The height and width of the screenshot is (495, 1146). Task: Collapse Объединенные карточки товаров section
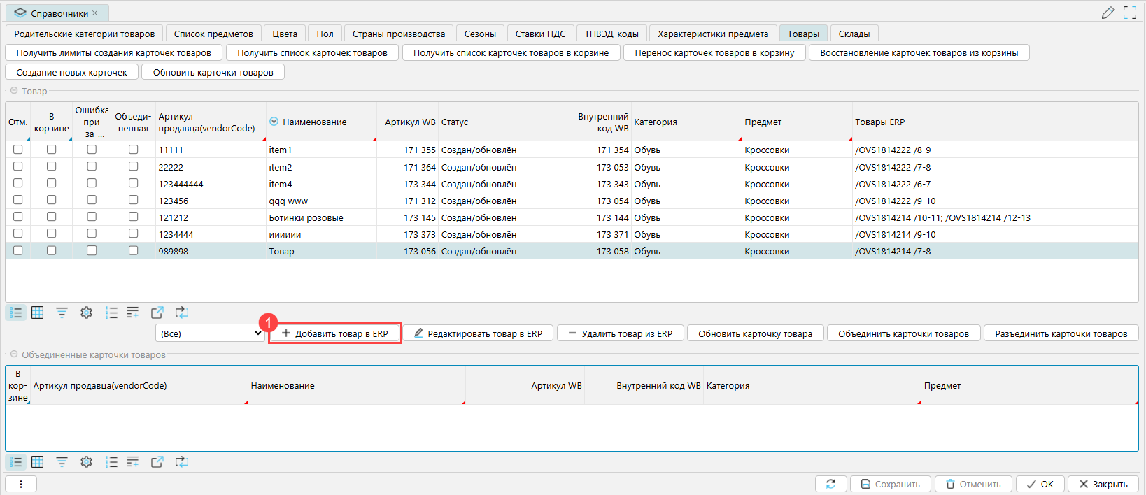coord(14,354)
